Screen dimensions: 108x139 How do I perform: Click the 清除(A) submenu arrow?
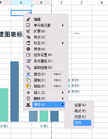click(x=63, y=104)
